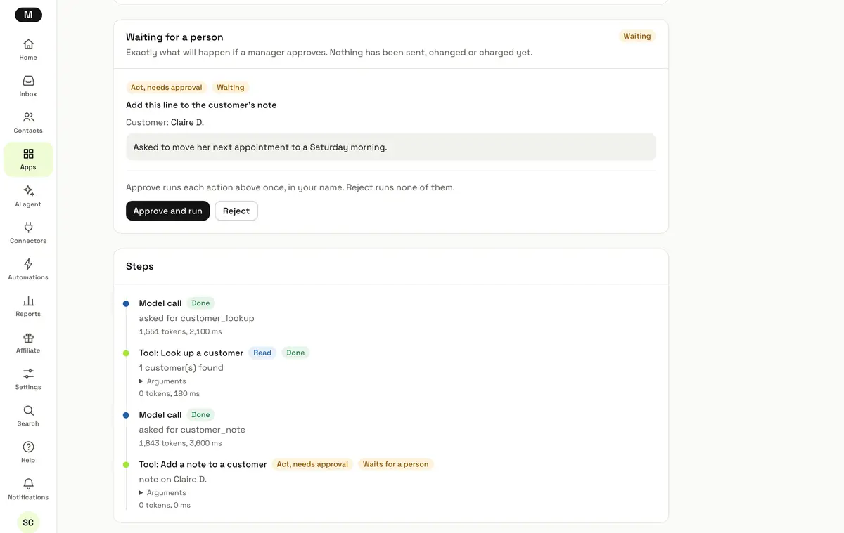Click green dot beside Add a note step

pos(126,465)
